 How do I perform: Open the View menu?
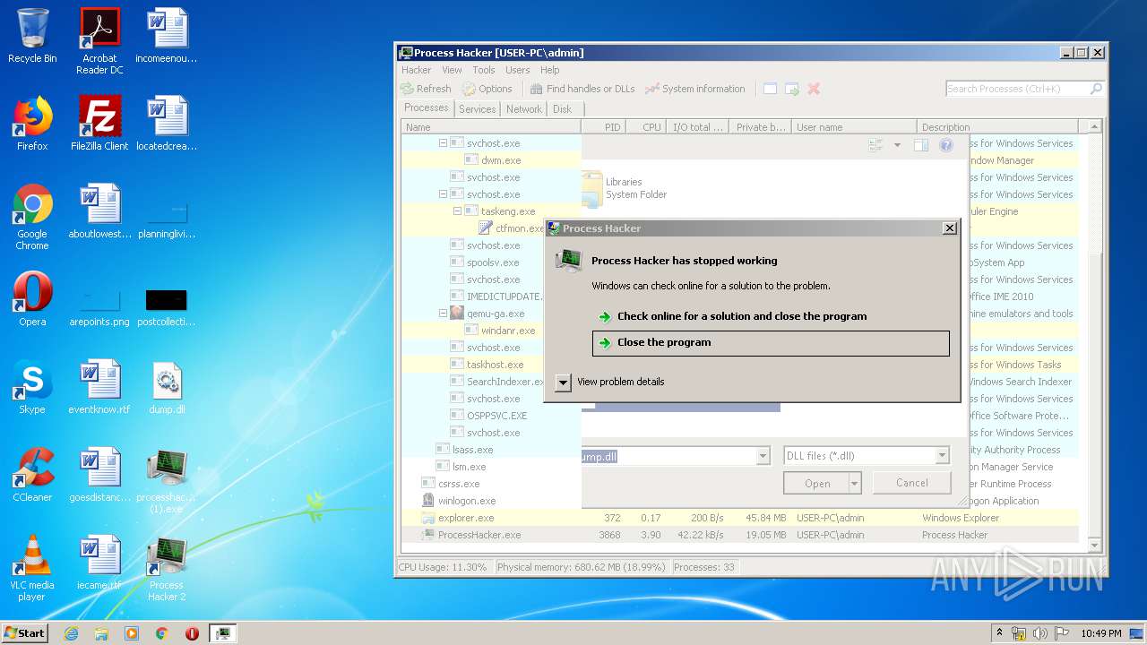[x=452, y=70]
